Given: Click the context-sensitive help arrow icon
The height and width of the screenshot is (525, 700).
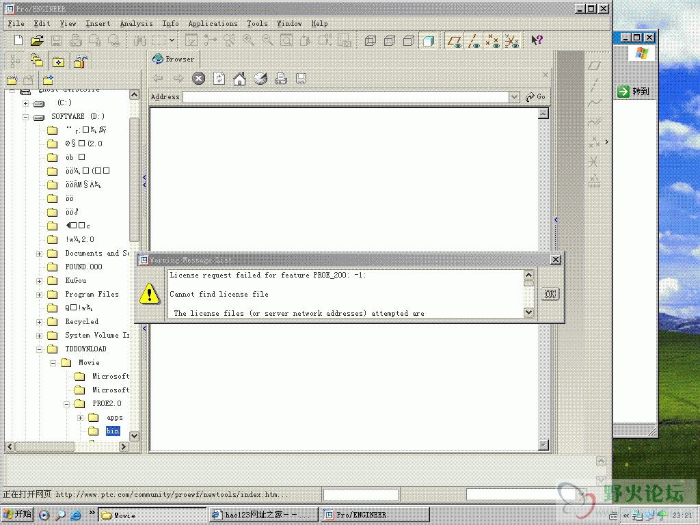Looking at the screenshot, I should (x=537, y=40).
